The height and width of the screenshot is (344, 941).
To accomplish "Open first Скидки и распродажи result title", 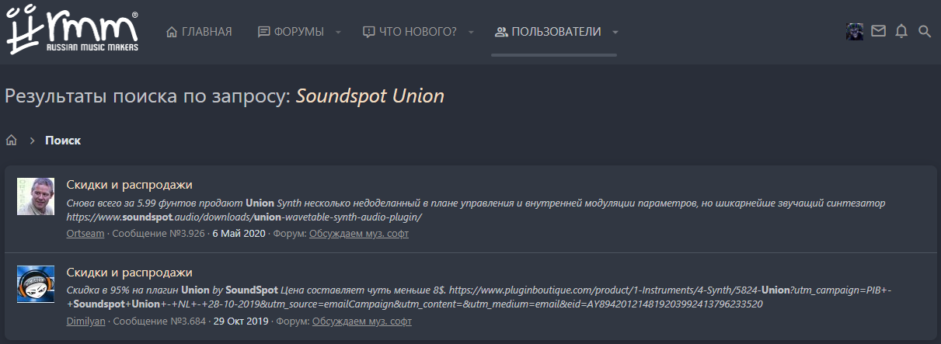I will click(129, 184).
